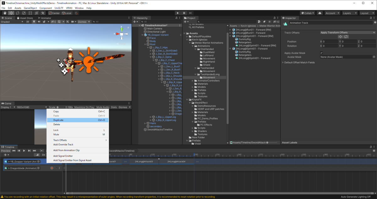Viewport: 377px width, 199px height.
Task: Toggle Mute Audio in Game view
Action: coord(103,107)
